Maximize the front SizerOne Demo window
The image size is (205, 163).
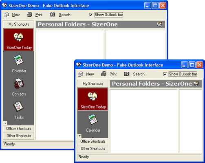pyautogui.click(x=192, y=65)
